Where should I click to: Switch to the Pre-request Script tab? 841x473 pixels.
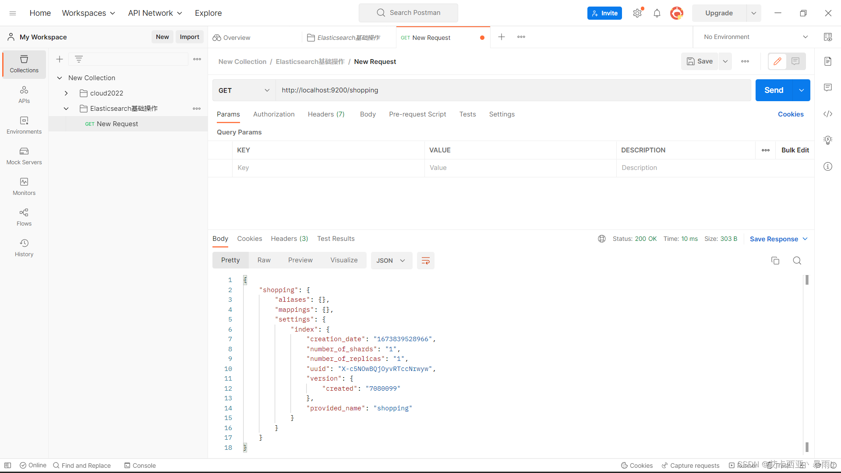click(417, 114)
